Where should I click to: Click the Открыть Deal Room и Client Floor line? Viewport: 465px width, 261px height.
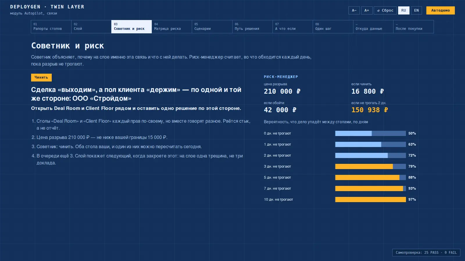[x=136, y=108]
